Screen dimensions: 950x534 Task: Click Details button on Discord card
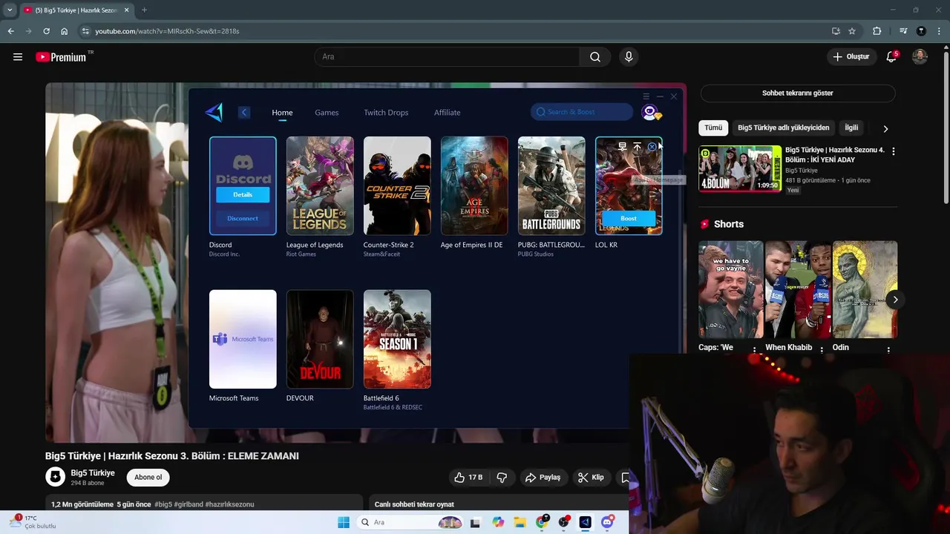(243, 194)
